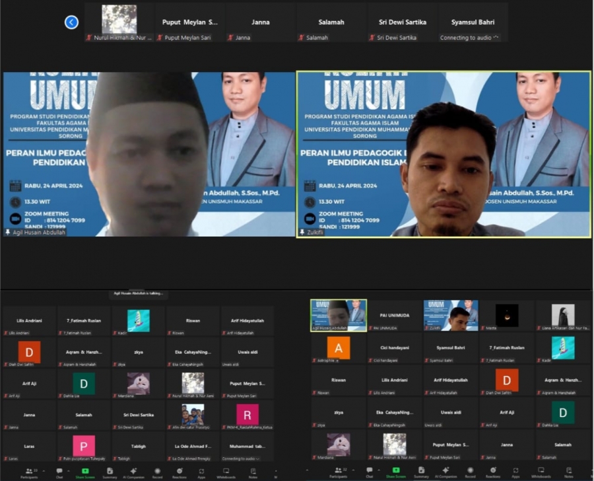The height and width of the screenshot is (481, 594).
Task: Select Cici handayani tile in right grid
Action: pyautogui.click(x=395, y=348)
